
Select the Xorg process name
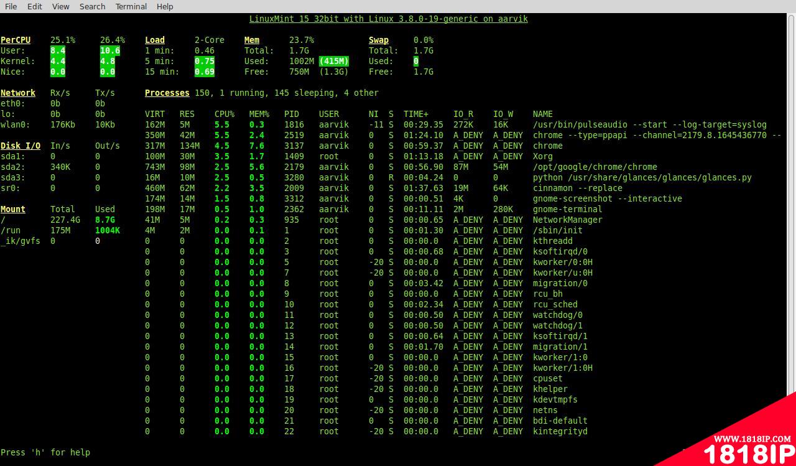pyautogui.click(x=543, y=156)
